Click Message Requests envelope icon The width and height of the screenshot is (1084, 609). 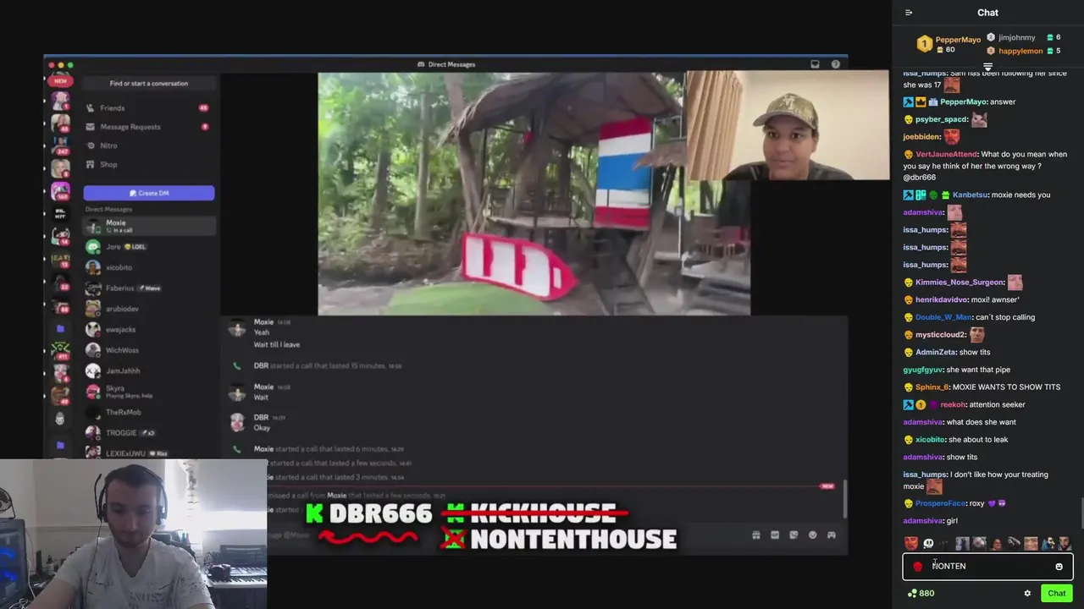90,127
